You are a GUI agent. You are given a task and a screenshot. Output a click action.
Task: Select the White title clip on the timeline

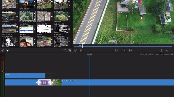pos(25,76)
